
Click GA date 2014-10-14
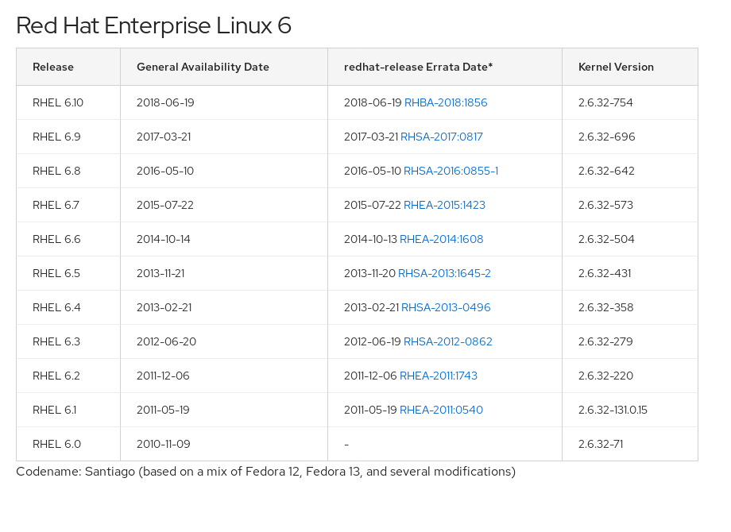pyautogui.click(x=163, y=239)
